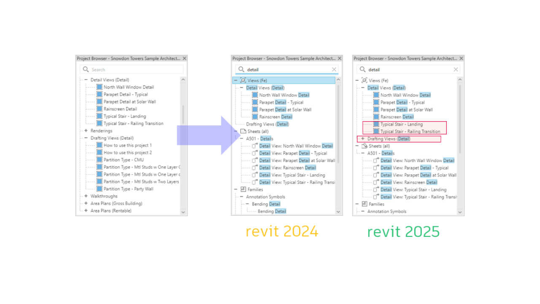This screenshot has height=304, width=540.
Task: Select 'Annotation Symbols' row in Revit 2024 panel
Action: pyautogui.click(x=265, y=197)
